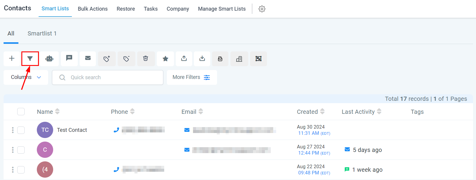Viewport: 476px width, 180px height.
Task: Sort contacts by Name column arrows
Action: coord(57,111)
